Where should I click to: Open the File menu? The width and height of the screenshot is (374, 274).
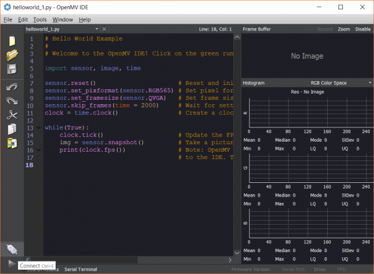pyautogui.click(x=7, y=19)
